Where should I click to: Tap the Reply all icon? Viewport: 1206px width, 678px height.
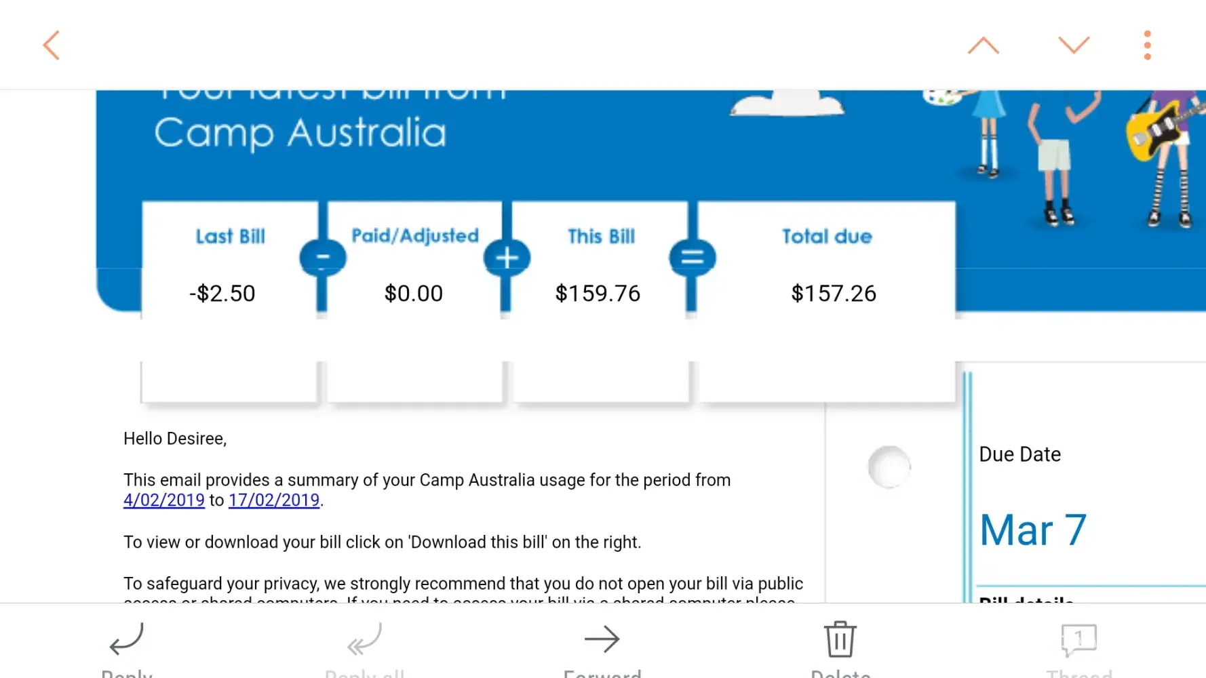(x=365, y=639)
